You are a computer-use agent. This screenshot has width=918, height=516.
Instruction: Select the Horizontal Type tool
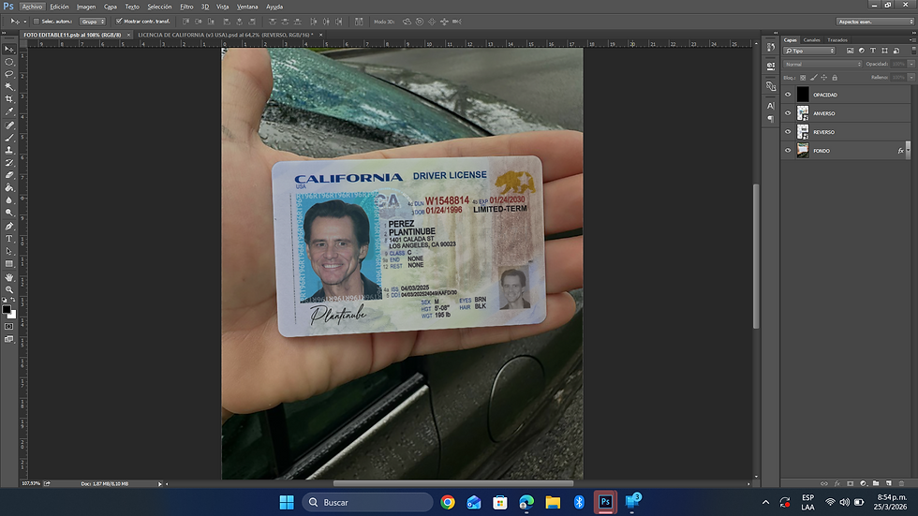8,239
